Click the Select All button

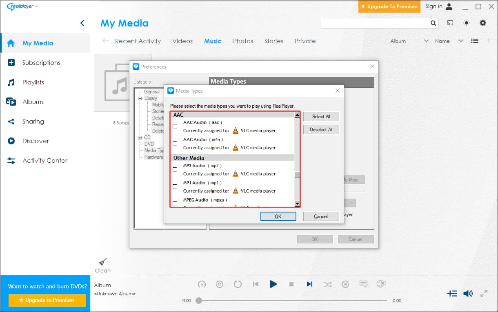(x=321, y=116)
